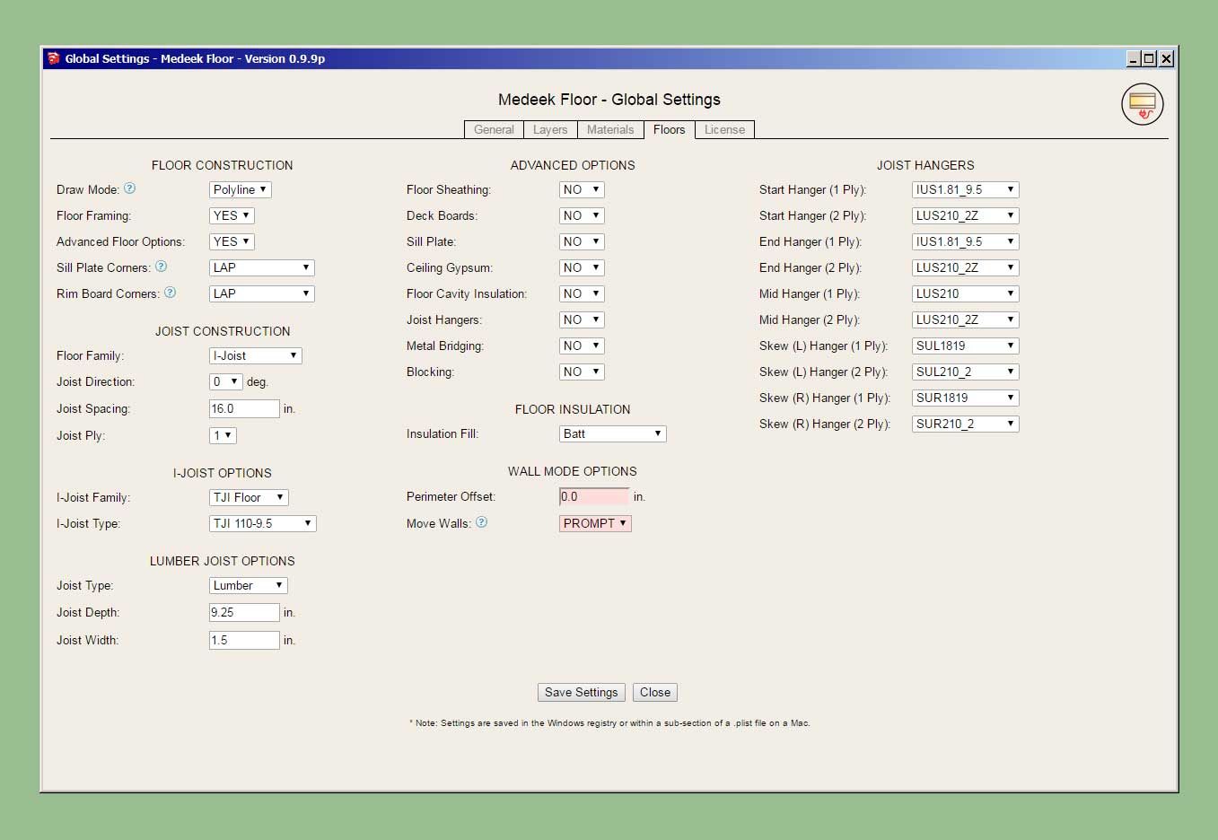Switch to the Materials tab

coord(610,129)
